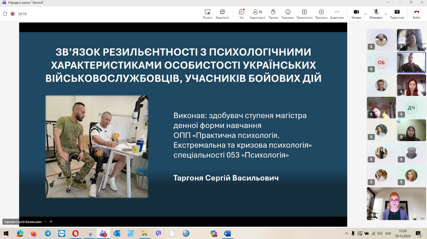Open the Переглянути view options
This screenshot has width=427, height=239.
click(304, 14)
